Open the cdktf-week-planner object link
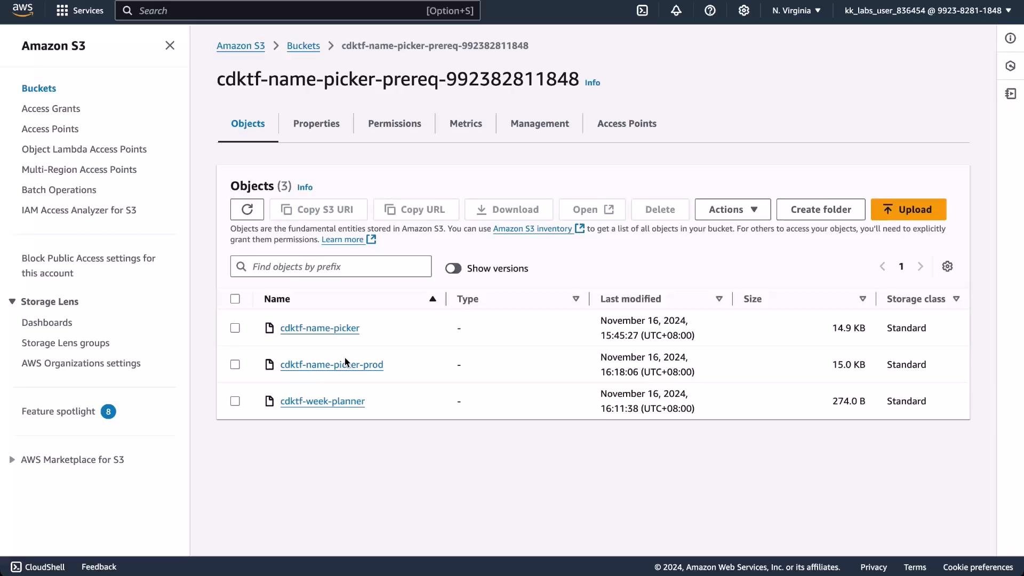 tap(323, 401)
